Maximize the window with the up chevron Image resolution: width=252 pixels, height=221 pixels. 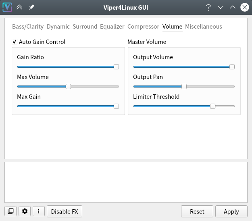click(233, 7)
